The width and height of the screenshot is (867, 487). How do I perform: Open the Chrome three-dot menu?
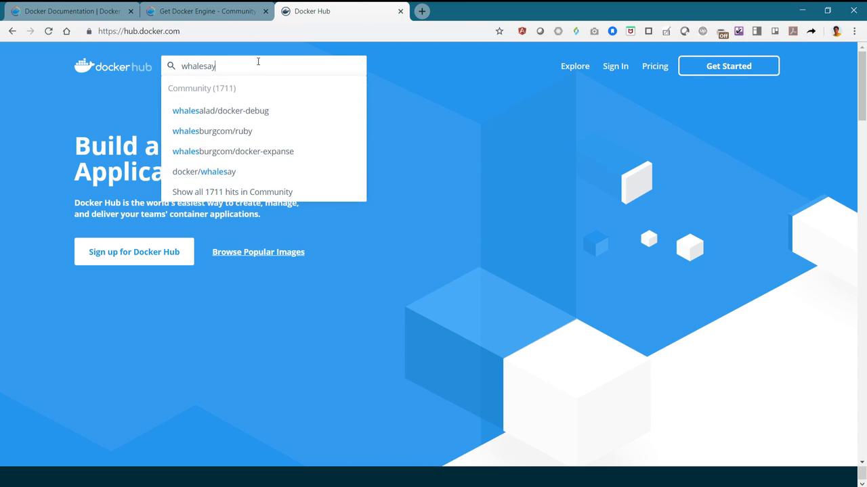click(x=855, y=31)
